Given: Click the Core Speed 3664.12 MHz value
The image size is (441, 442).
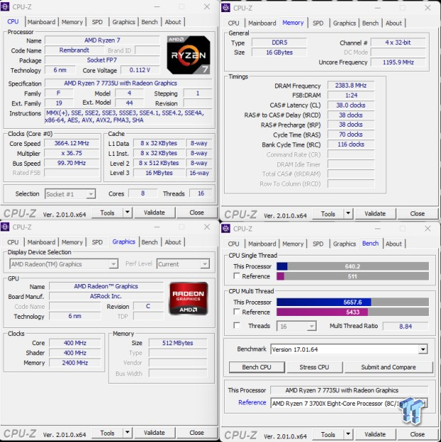Looking at the screenshot, I should [72, 143].
